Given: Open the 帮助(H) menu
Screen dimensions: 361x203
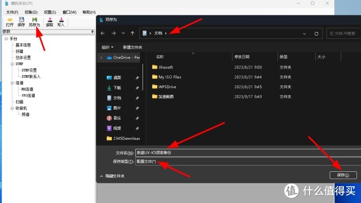Looking at the screenshot, I should click(x=89, y=12).
